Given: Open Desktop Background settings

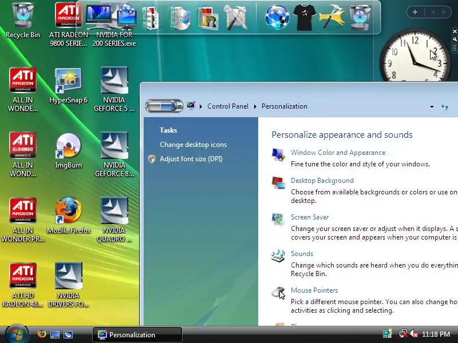Looking at the screenshot, I should click(x=322, y=181).
